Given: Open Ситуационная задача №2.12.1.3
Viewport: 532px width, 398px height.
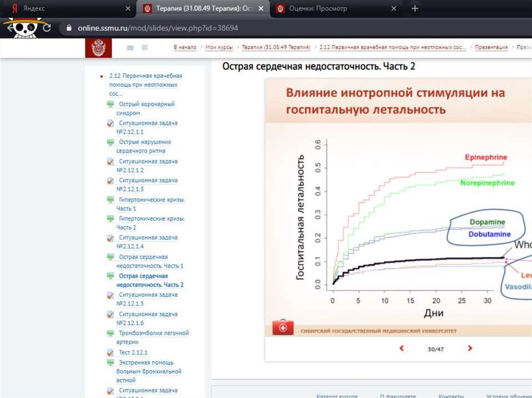Looking at the screenshot, I should (x=147, y=185).
